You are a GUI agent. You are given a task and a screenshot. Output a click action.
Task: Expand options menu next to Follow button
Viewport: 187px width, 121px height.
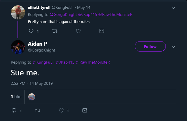pos(173,47)
